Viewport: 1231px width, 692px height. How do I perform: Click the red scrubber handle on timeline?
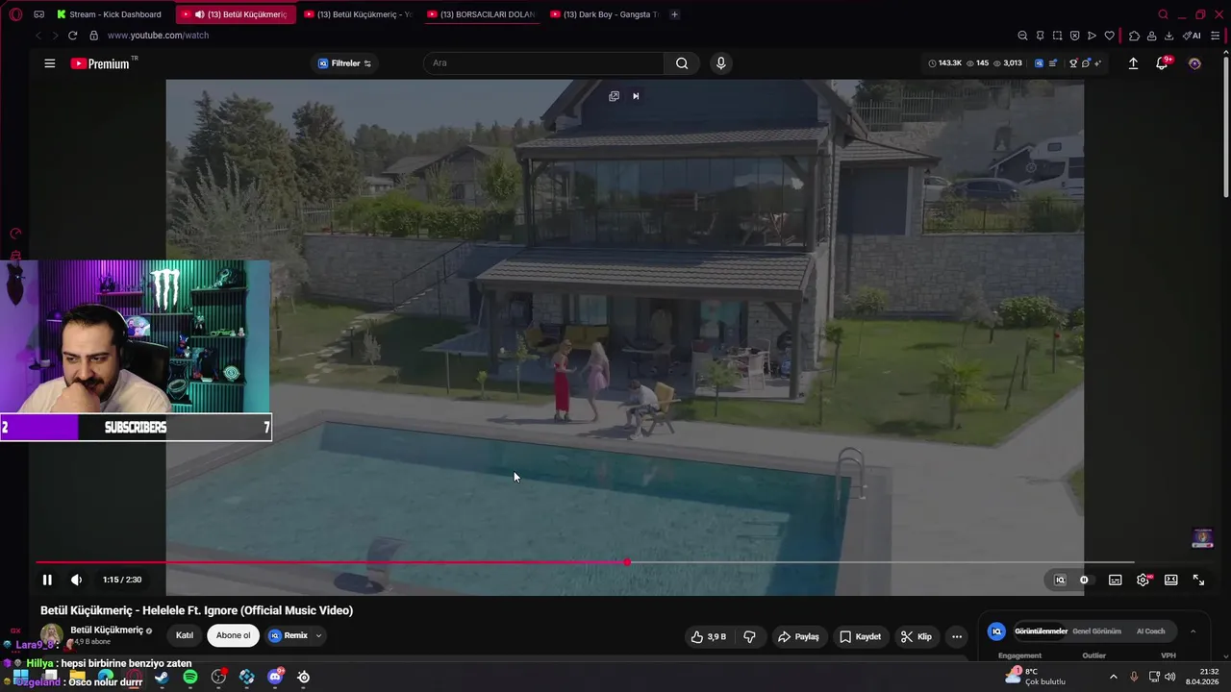pos(627,562)
